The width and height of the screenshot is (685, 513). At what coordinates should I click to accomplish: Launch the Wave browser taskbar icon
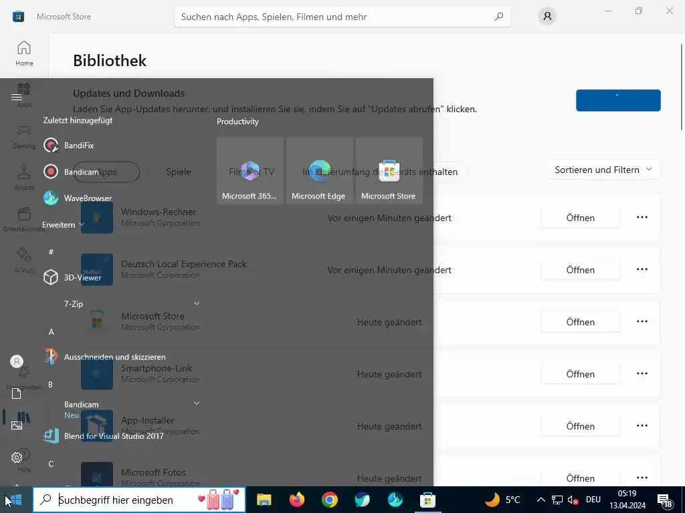(x=395, y=500)
